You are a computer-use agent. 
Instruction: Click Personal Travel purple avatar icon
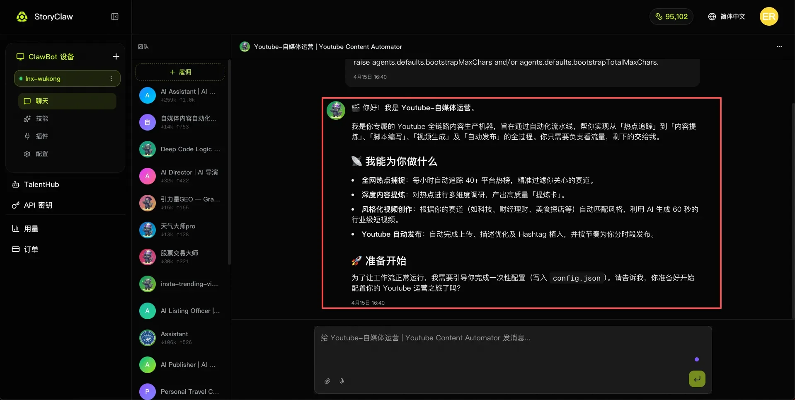147,392
